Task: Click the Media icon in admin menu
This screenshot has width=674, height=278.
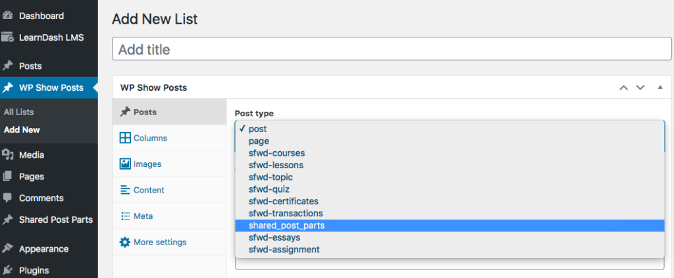Action: point(8,155)
